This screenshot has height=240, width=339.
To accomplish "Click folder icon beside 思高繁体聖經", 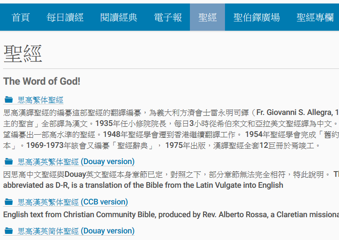I will tap(9, 100).
